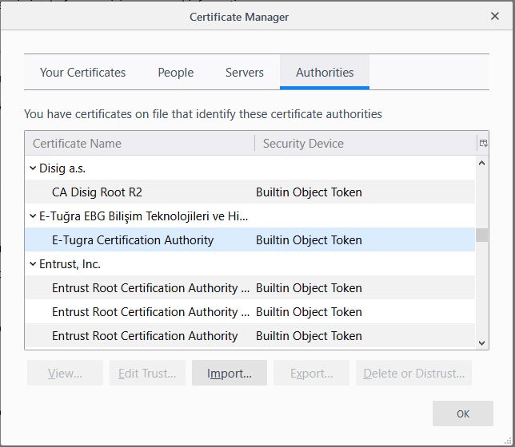Image resolution: width=515 pixels, height=447 pixels.
Task: Click the scroll down arrow of list
Action: click(481, 342)
